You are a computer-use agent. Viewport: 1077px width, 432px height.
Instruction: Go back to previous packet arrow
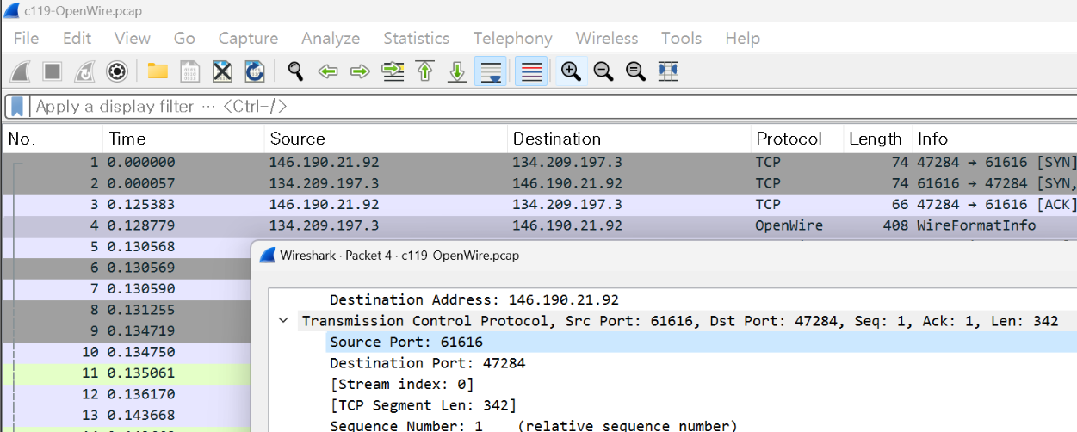[327, 71]
